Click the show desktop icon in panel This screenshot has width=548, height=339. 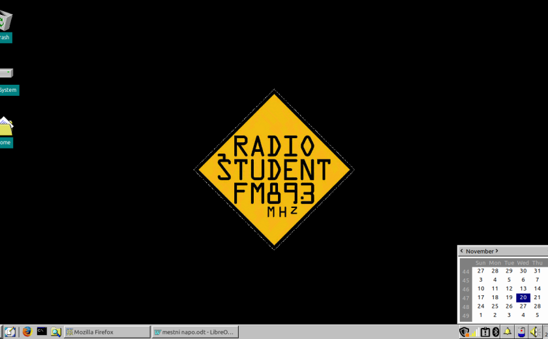click(x=10, y=332)
